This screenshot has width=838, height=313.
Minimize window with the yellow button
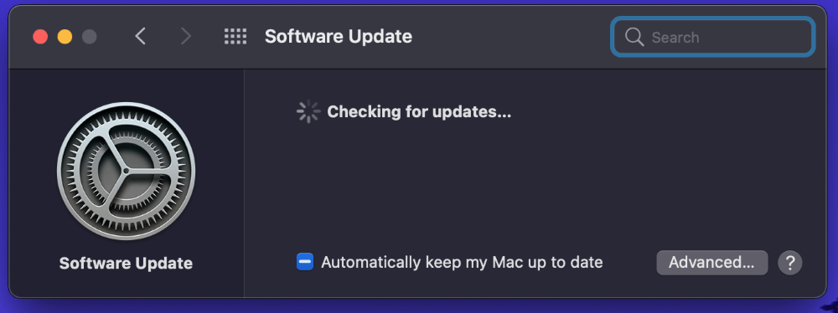(65, 37)
